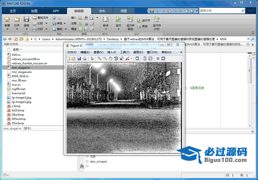Open the current folder path history dropdown
The image size is (258, 180).
[248, 39]
